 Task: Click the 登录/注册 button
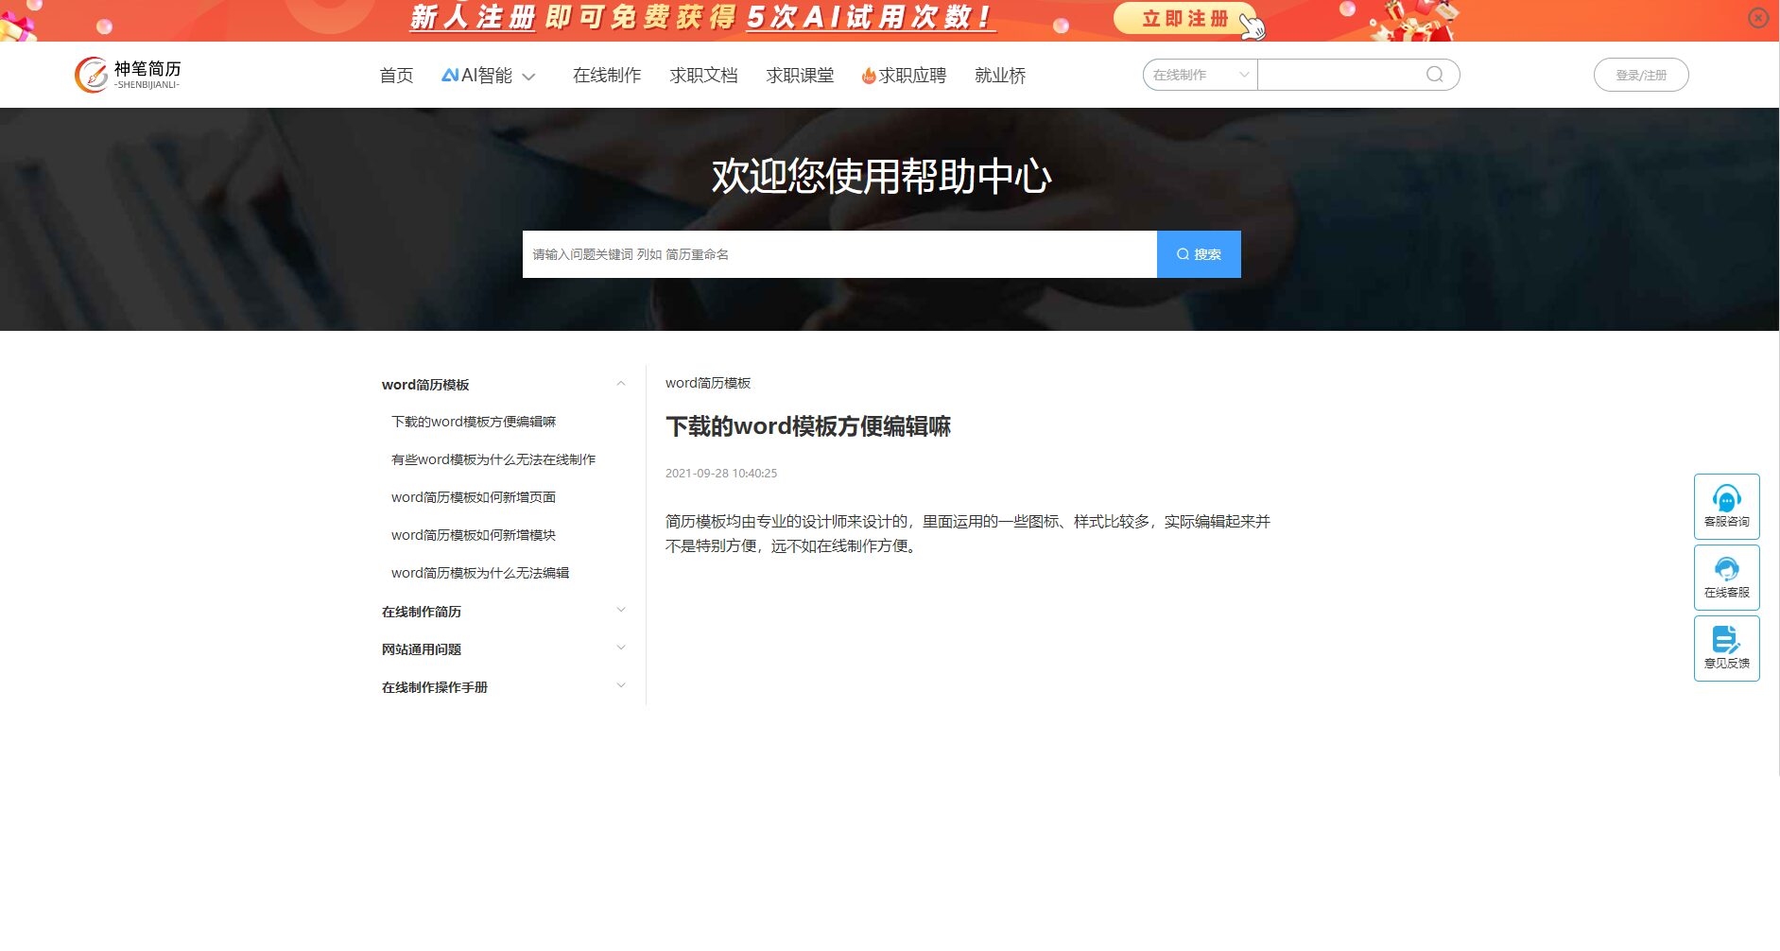(1640, 75)
